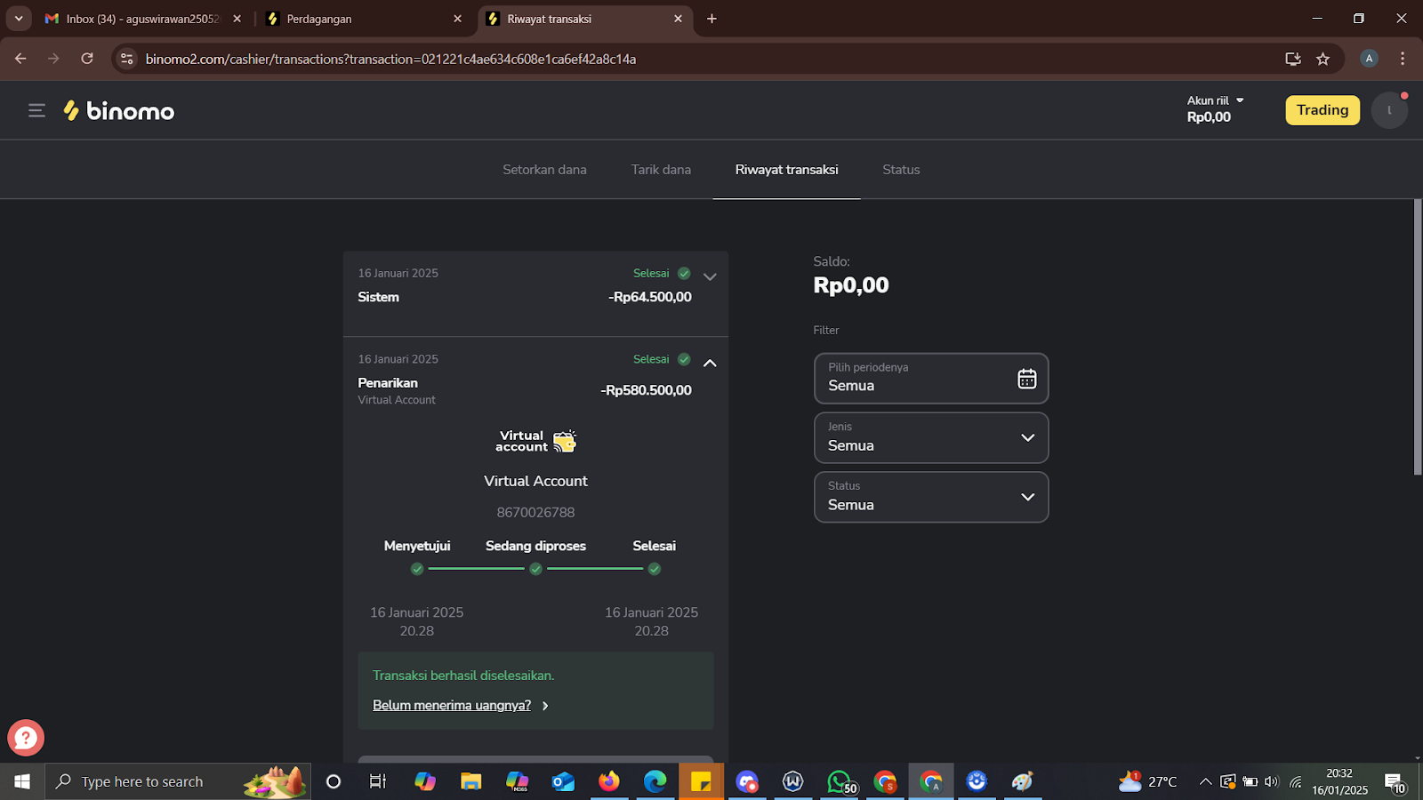The width and height of the screenshot is (1423, 800).
Task: Open the user profile avatar
Action: pos(1388,110)
